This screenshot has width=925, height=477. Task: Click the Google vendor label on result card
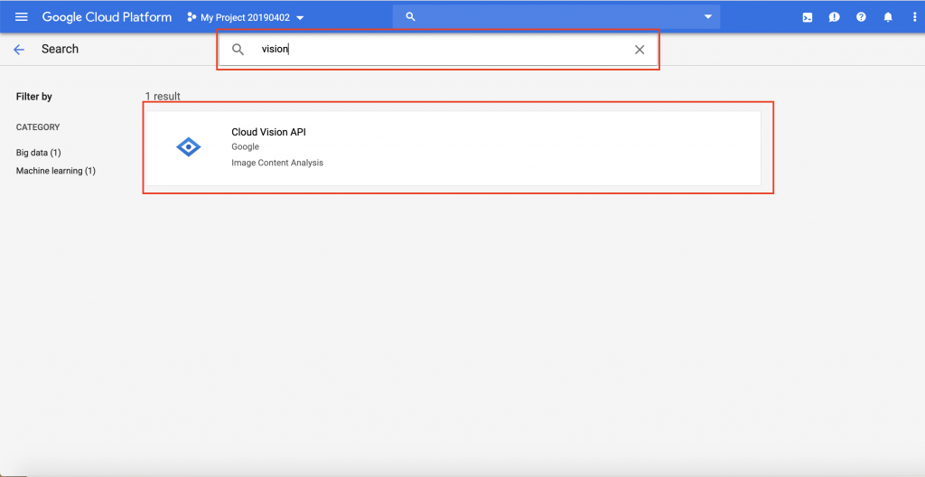[x=245, y=147]
